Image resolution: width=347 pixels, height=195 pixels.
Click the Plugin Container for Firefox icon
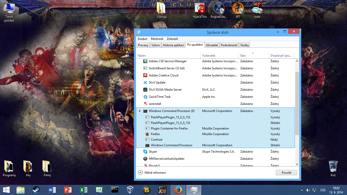[147, 128]
